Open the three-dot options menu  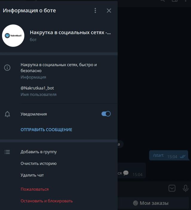[x=95, y=10]
